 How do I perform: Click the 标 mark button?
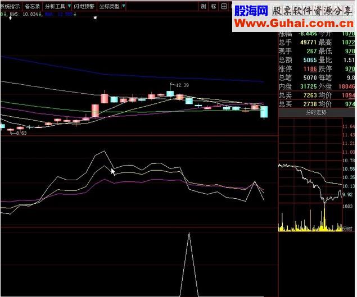[x=213, y=6]
